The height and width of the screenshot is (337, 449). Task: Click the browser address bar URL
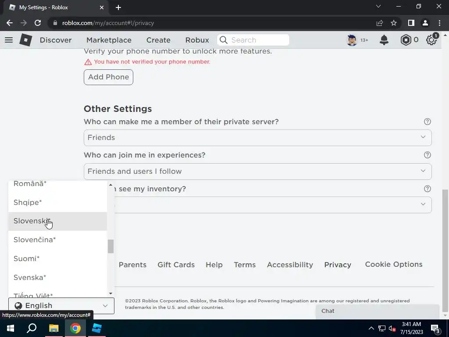pos(108,23)
